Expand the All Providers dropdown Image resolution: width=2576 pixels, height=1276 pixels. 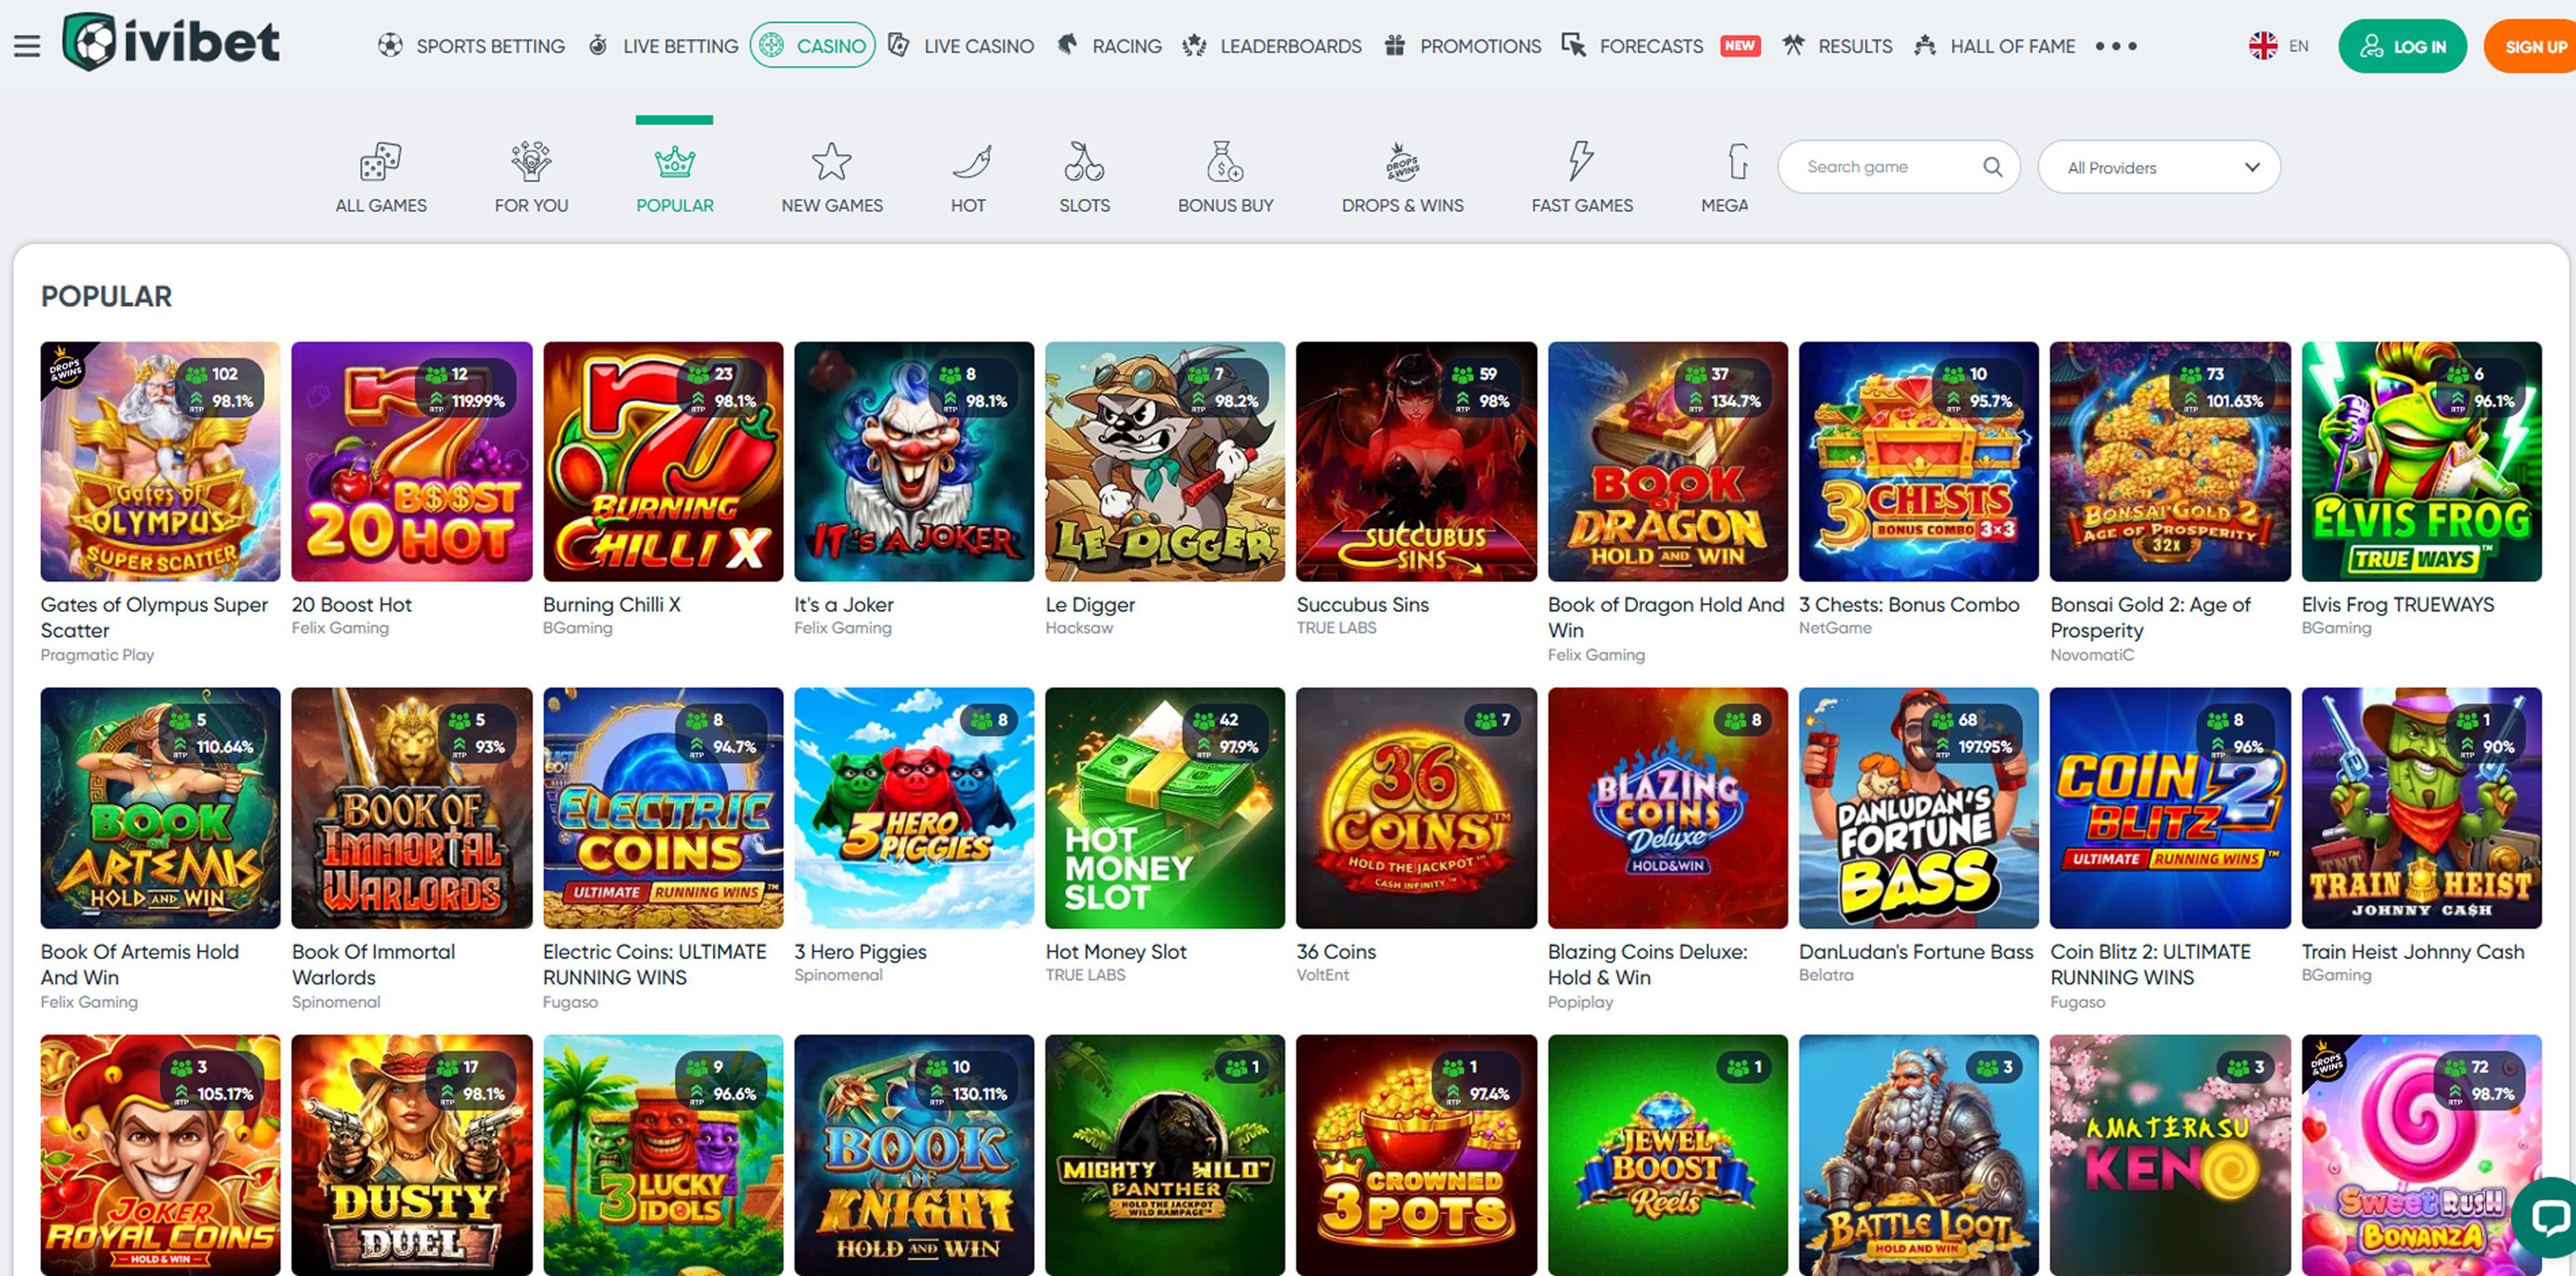tap(2159, 167)
